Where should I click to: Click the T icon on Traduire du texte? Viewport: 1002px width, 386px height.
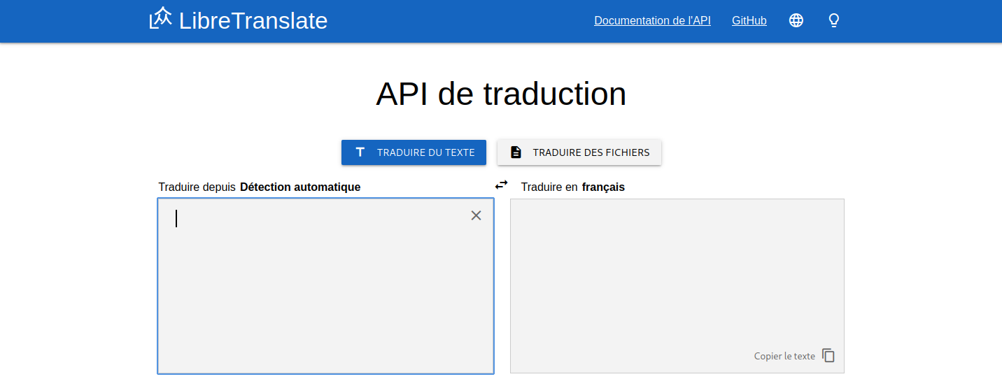[360, 152]
